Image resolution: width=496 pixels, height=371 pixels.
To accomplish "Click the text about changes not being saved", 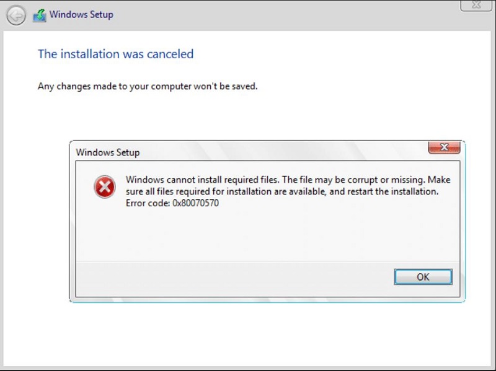I will [148, 86].
